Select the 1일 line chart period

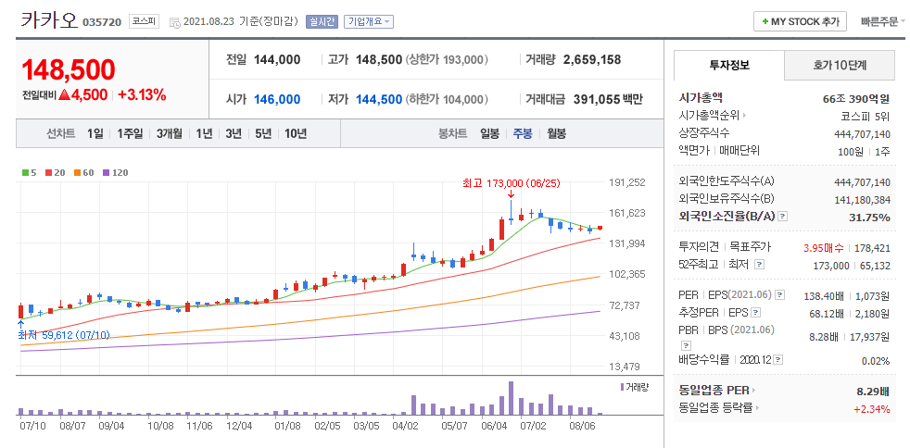tap(95, 134)
